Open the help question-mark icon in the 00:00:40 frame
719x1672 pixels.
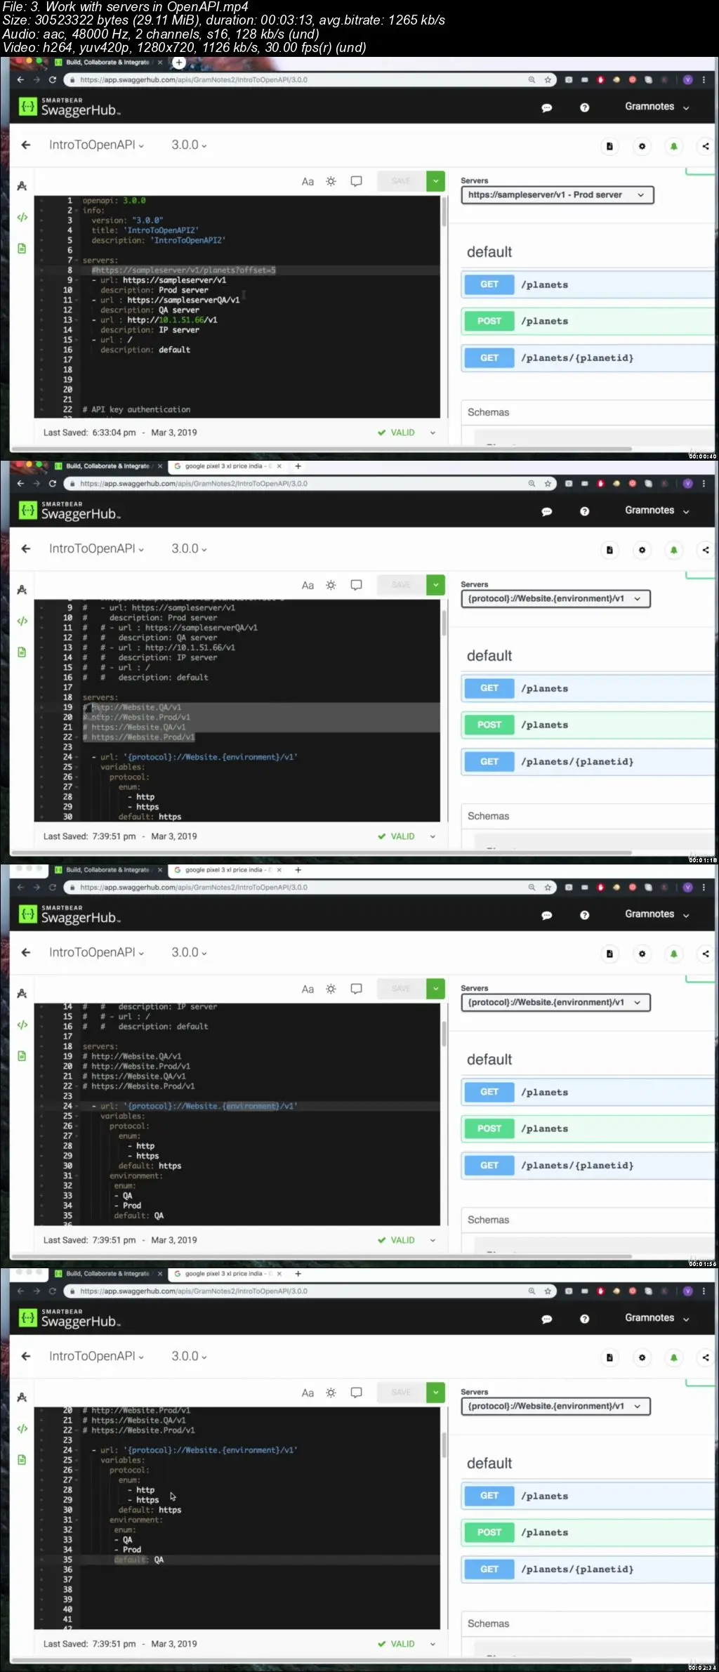[585, 107]
